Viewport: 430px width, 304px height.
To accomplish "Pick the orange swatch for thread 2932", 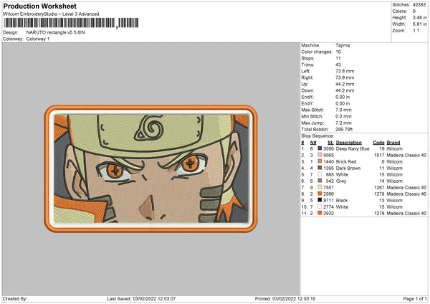I will [320, 213].
